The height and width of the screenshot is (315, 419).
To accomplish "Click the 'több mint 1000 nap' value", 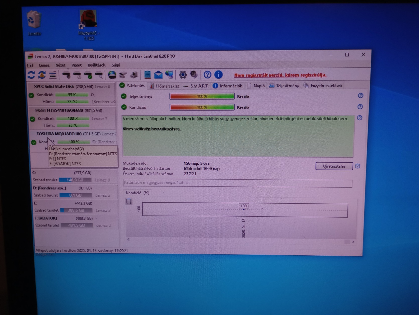I will click(x=202, y=169).
